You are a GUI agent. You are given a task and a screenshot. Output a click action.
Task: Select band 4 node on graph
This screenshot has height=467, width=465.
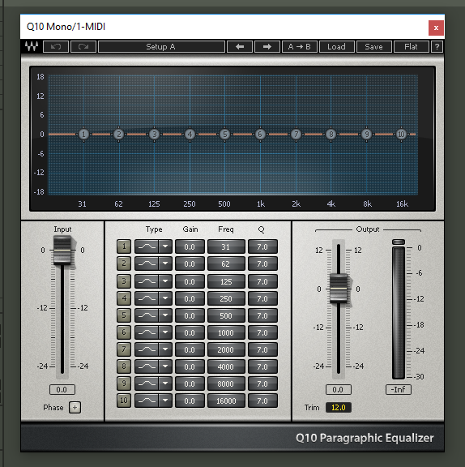click(x=190, y=135)
